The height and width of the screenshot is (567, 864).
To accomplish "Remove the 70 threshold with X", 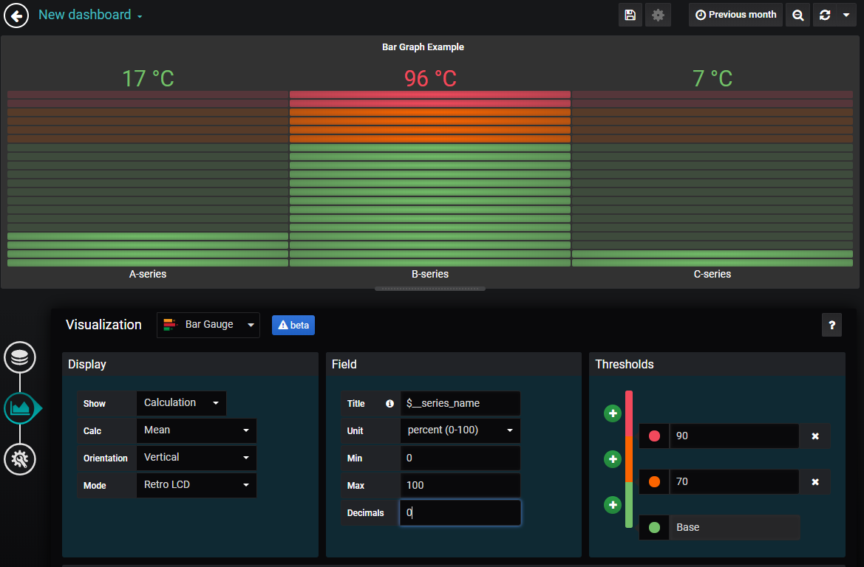I will click(815, 481).
